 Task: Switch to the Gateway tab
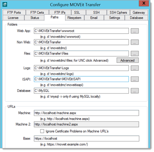[139, 12]
